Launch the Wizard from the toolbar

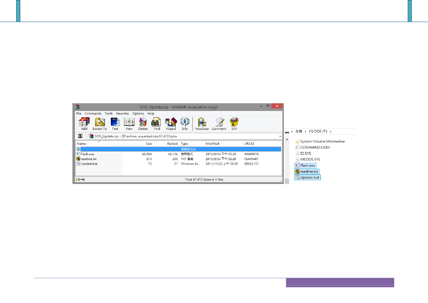click(x=171, y=124)
